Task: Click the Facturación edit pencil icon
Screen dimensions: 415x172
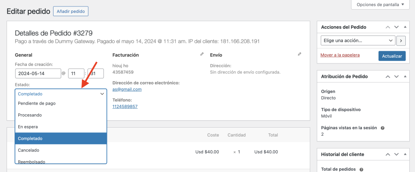Action: [202, 54]
